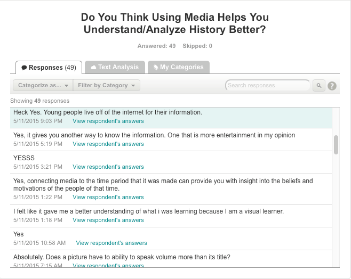Screen dimensions: 351x279
Task: Open the Filter by Category dropdown
Action: tap(107, 85)
